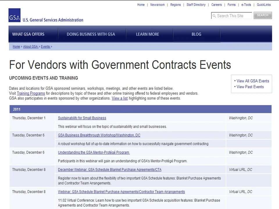
Task: Open December Webinar Blanket Purchase Agreements/CTA
Action: click(x=110, y=170)
